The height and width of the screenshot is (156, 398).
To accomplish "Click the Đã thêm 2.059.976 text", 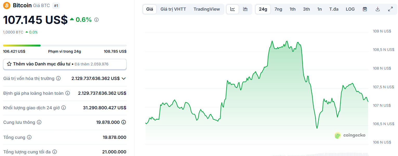I will tap(92, 64).
